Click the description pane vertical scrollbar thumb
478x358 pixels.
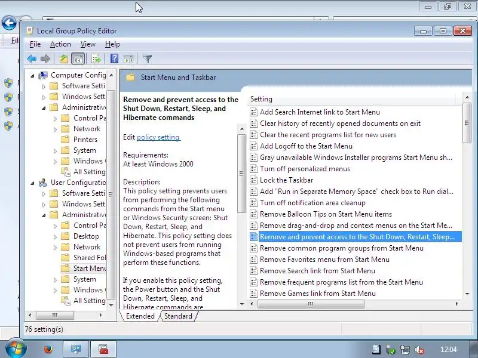pos(241,174)
